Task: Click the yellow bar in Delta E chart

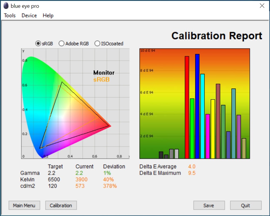Action: [213, 129]
